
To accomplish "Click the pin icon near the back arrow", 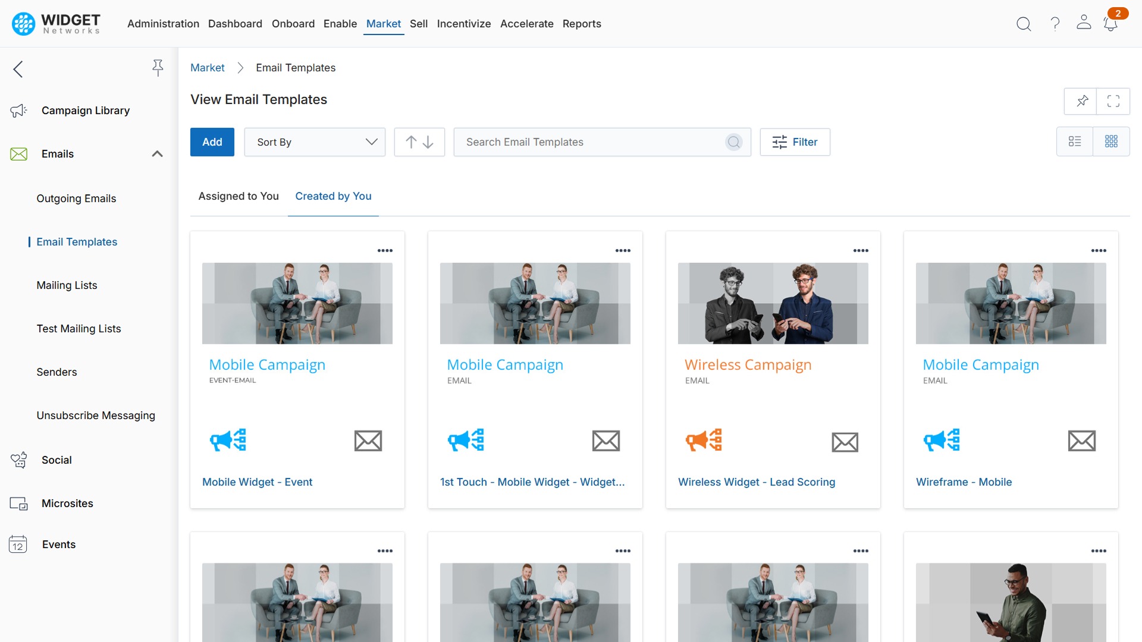I will (158, 68).
